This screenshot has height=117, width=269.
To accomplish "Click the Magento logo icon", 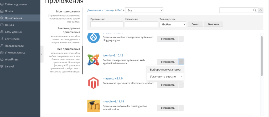I will 94,83.
